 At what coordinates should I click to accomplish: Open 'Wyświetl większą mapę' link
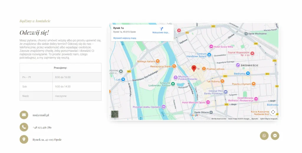click(125, 38)
